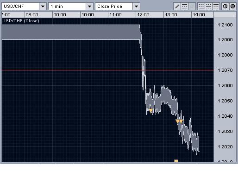This screenshot has width=238, height=178.
Task: Choose the line style with solid top line
Action: (x=216, y=6)
